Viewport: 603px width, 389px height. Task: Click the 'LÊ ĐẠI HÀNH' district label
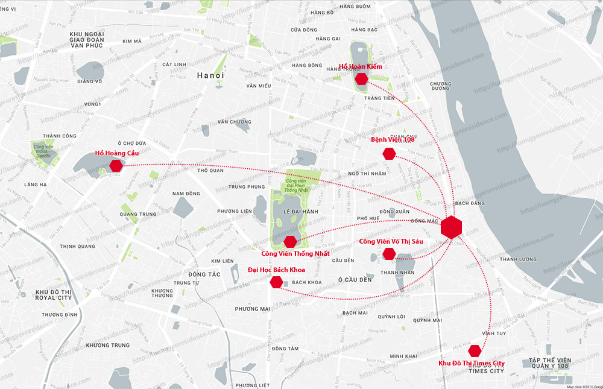(x=301, y=211)
